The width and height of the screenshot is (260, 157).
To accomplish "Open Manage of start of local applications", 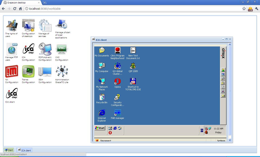I will click(x=61, y=24).
